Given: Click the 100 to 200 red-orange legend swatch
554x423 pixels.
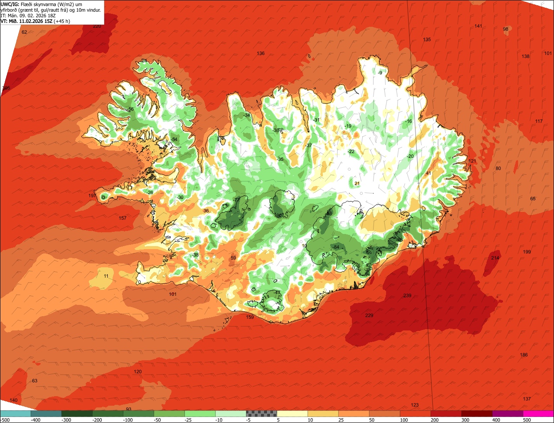Looking at the screenshot, I should [415, 413].
